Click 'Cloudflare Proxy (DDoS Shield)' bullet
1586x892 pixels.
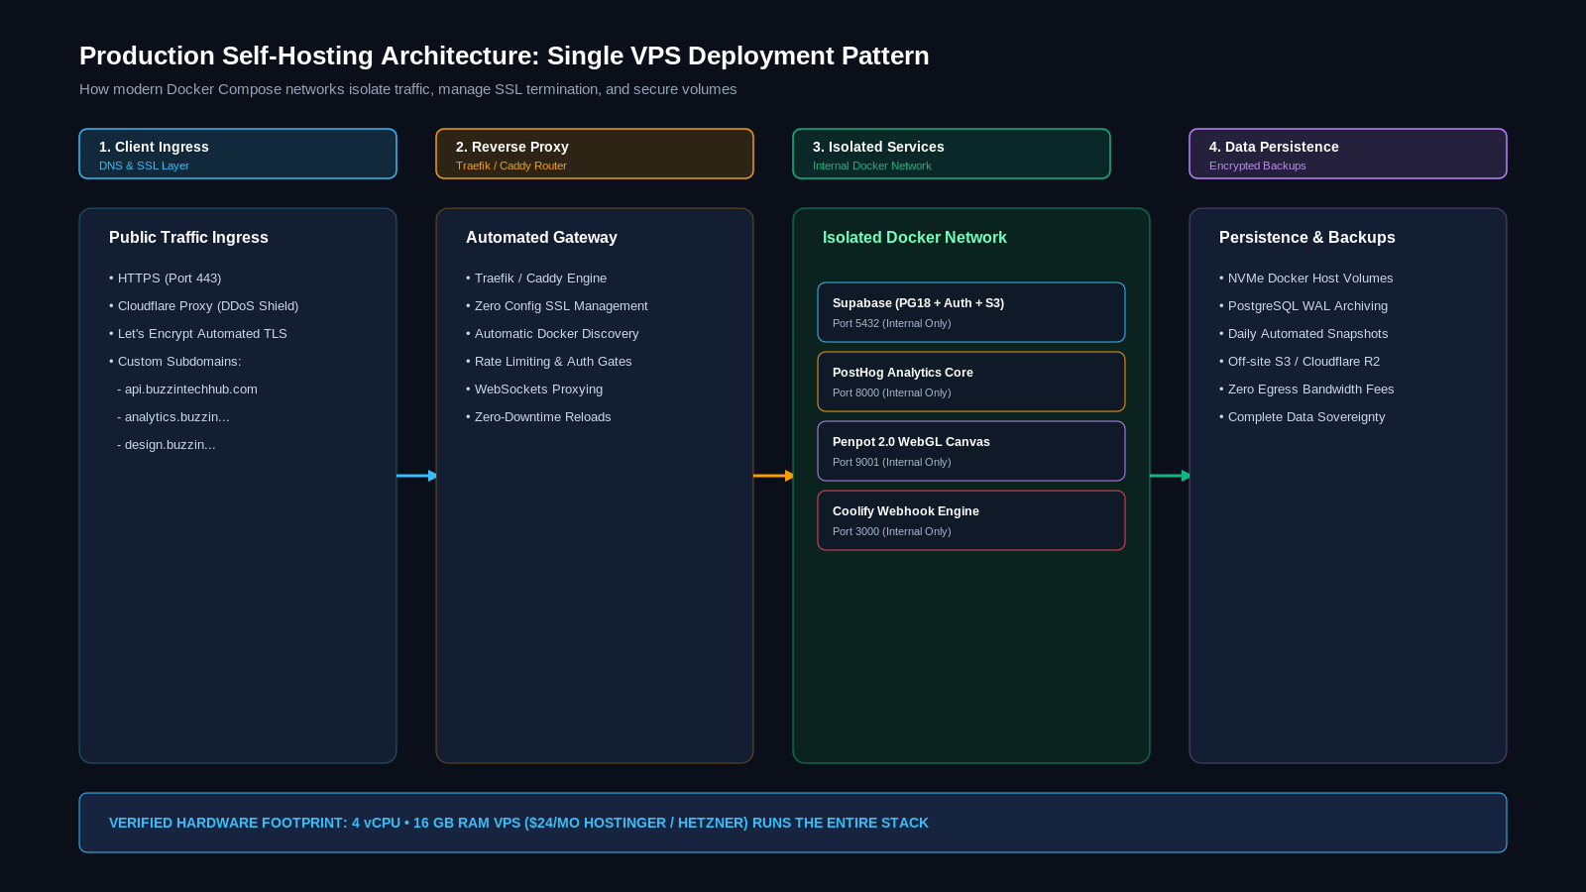[204, 306]
